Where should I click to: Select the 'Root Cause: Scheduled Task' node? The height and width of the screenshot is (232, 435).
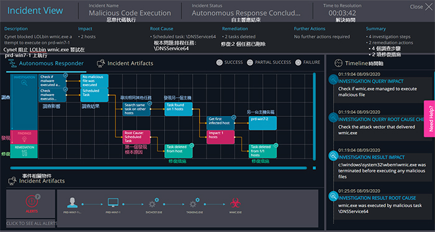[x=137, y=137]
